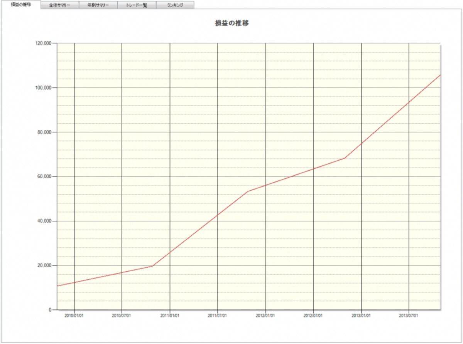Select the 2011/01/01 x-axis date label
This screenshot has width=463, height=344.
[170, 315]
